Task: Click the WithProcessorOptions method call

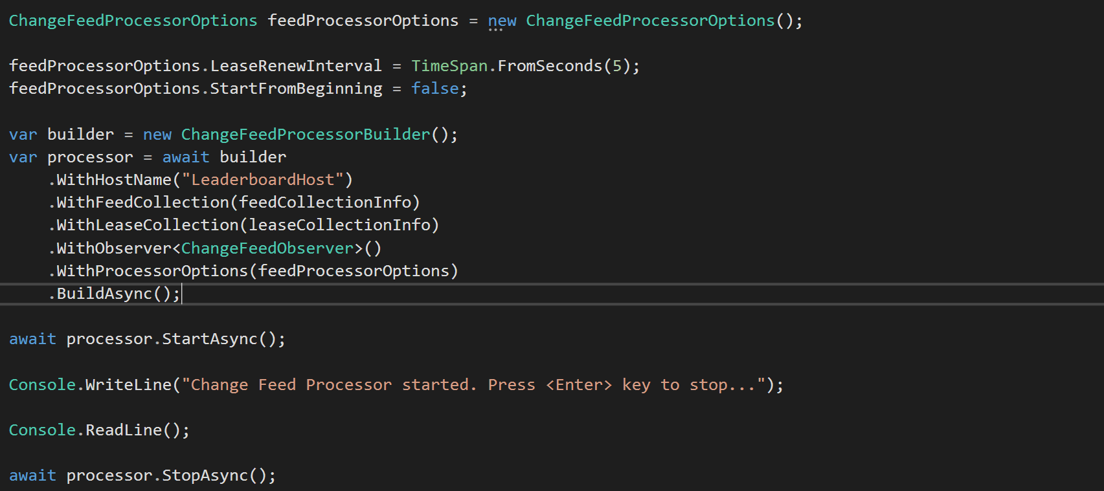Action: (152, 271)
